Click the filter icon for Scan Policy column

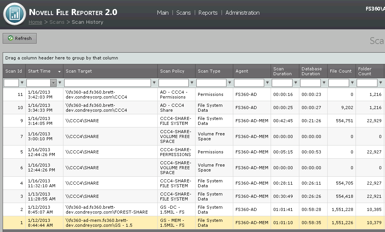point(192,83)
